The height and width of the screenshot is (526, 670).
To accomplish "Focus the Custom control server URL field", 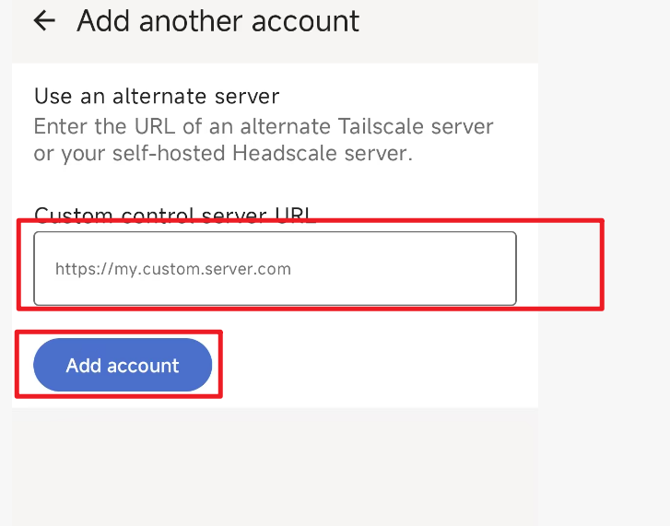I will pos(275,269).
